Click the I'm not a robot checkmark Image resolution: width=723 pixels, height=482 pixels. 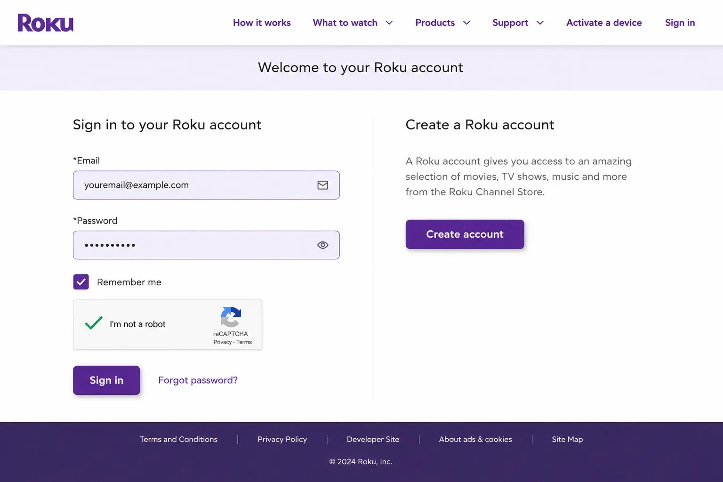94,323
